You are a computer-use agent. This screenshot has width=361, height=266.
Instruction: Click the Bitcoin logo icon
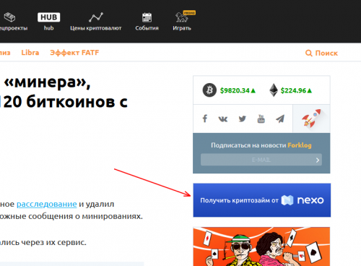pos(209,90)
